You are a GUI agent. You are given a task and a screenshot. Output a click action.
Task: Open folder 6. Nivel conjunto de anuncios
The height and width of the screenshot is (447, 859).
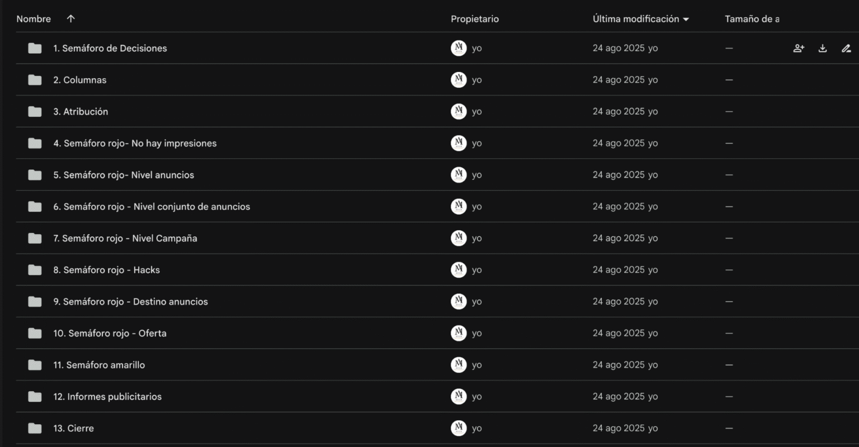coord(152,207)
